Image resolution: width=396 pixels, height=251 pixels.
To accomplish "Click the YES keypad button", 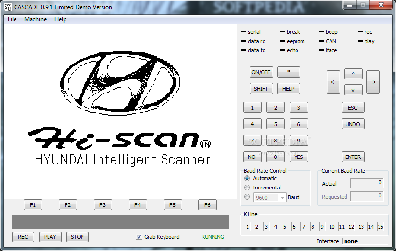I will click(x=299, y=157).
